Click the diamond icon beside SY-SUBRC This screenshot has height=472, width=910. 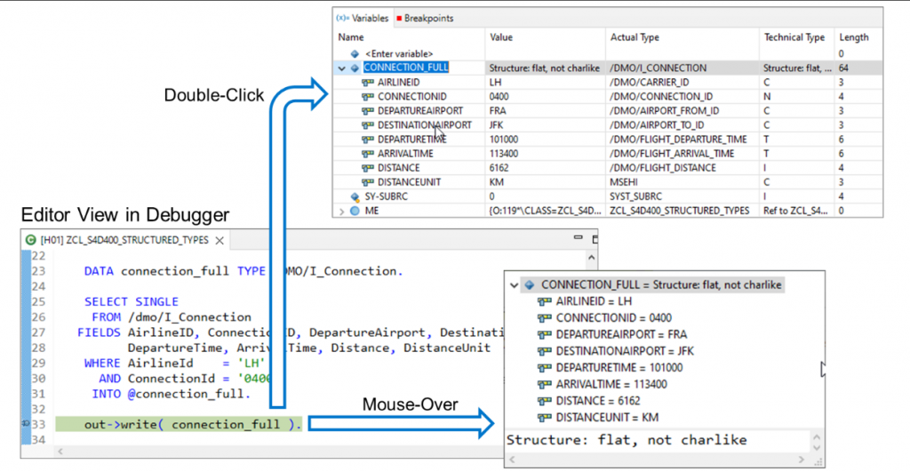pos(355,196)
